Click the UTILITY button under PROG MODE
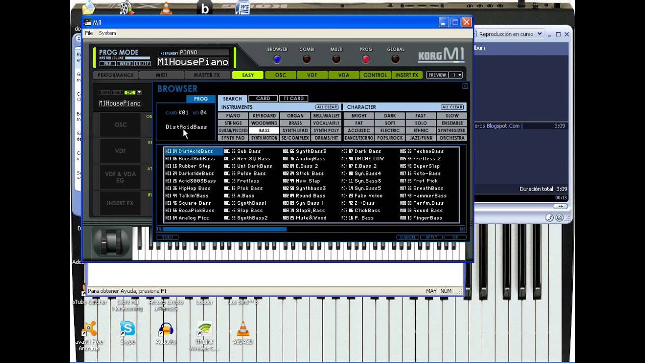This screenshot has height=363, width=645. [142, 64]
